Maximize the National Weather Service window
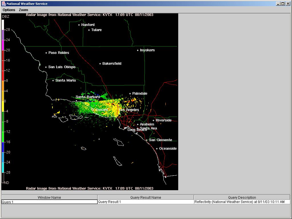This screenshot has height=219, width=292. click(x=283, y=3)
